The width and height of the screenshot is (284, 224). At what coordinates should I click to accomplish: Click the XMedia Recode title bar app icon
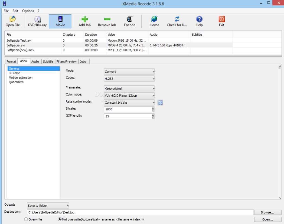(5, 4)
